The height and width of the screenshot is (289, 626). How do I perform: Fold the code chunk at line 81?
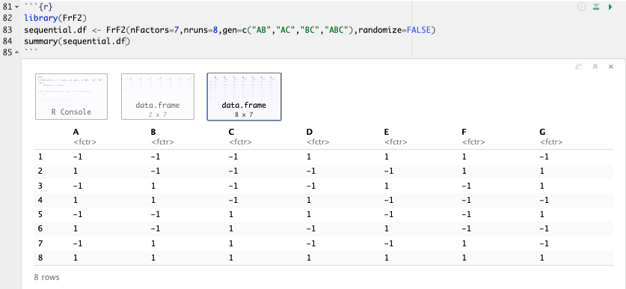coord(16,7)
